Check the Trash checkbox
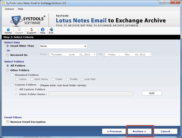 click(x=53, y=79)
